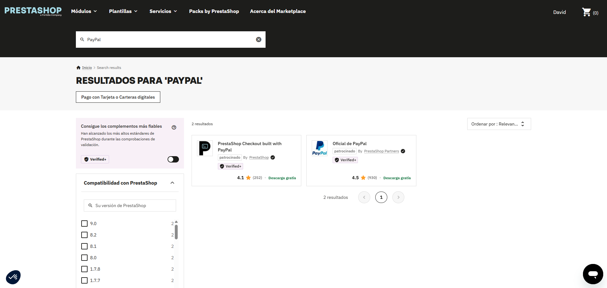Open Packs by PrestaShop menu item
The image size is (607, 288).
point(214,11)
